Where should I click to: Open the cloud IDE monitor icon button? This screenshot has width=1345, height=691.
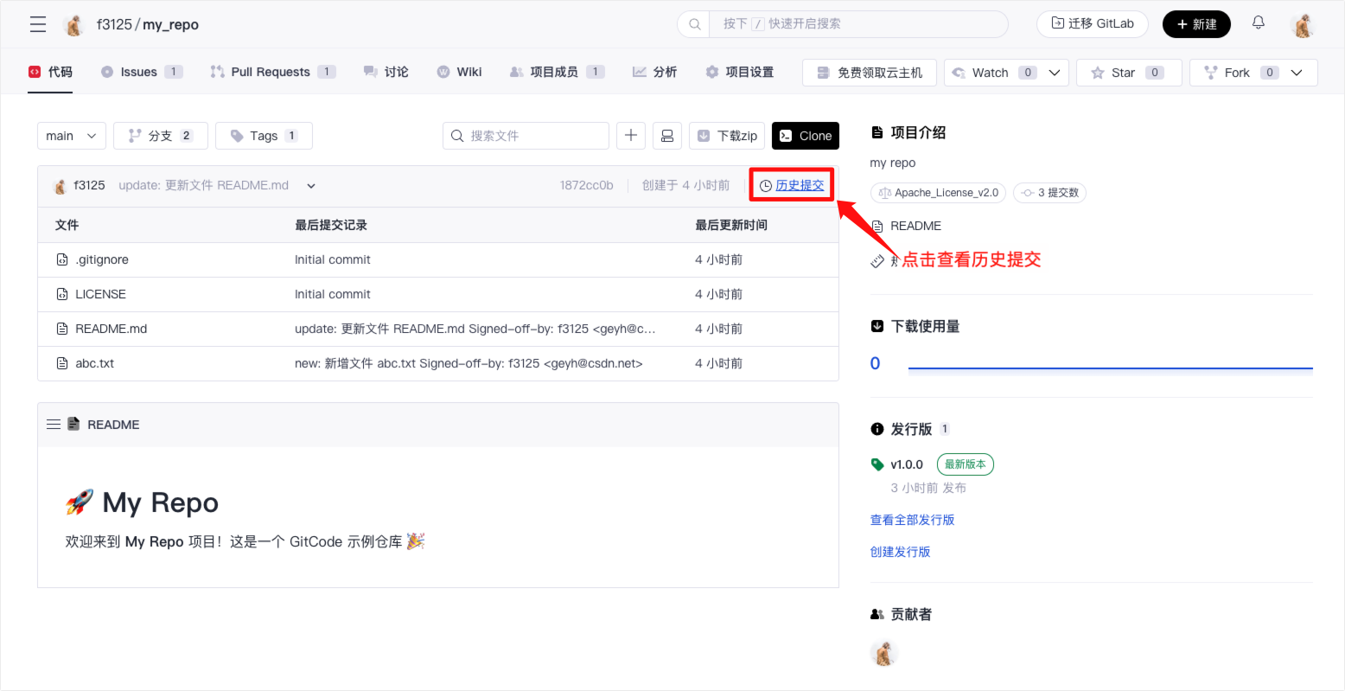click(x=666, y=136)
